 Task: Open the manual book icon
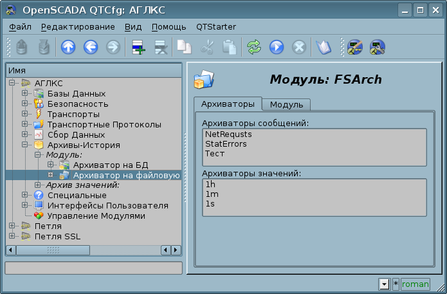[x=322, y=47]
